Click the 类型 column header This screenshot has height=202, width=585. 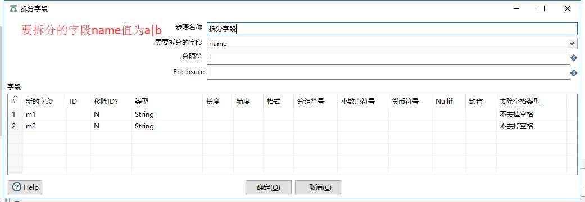tap(167, 102)
